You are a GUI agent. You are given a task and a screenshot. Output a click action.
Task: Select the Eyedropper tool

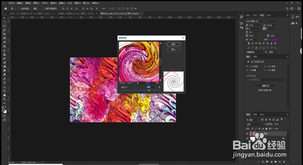(x=4, y=42)
